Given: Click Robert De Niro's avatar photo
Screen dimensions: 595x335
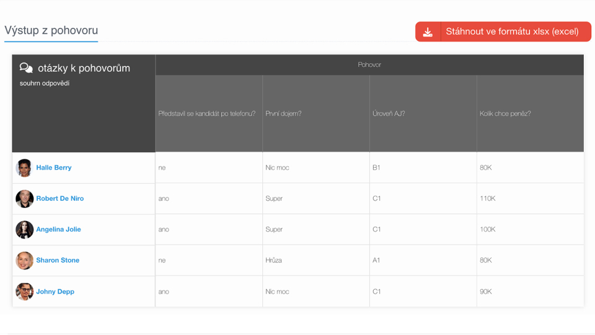Looking at the screenshot, I should 24,199.
